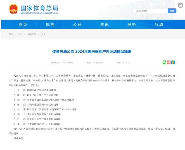Select list item 1 天津 环团泊湖 route
This screenshot has width=185, height=150.
(35, 90)
